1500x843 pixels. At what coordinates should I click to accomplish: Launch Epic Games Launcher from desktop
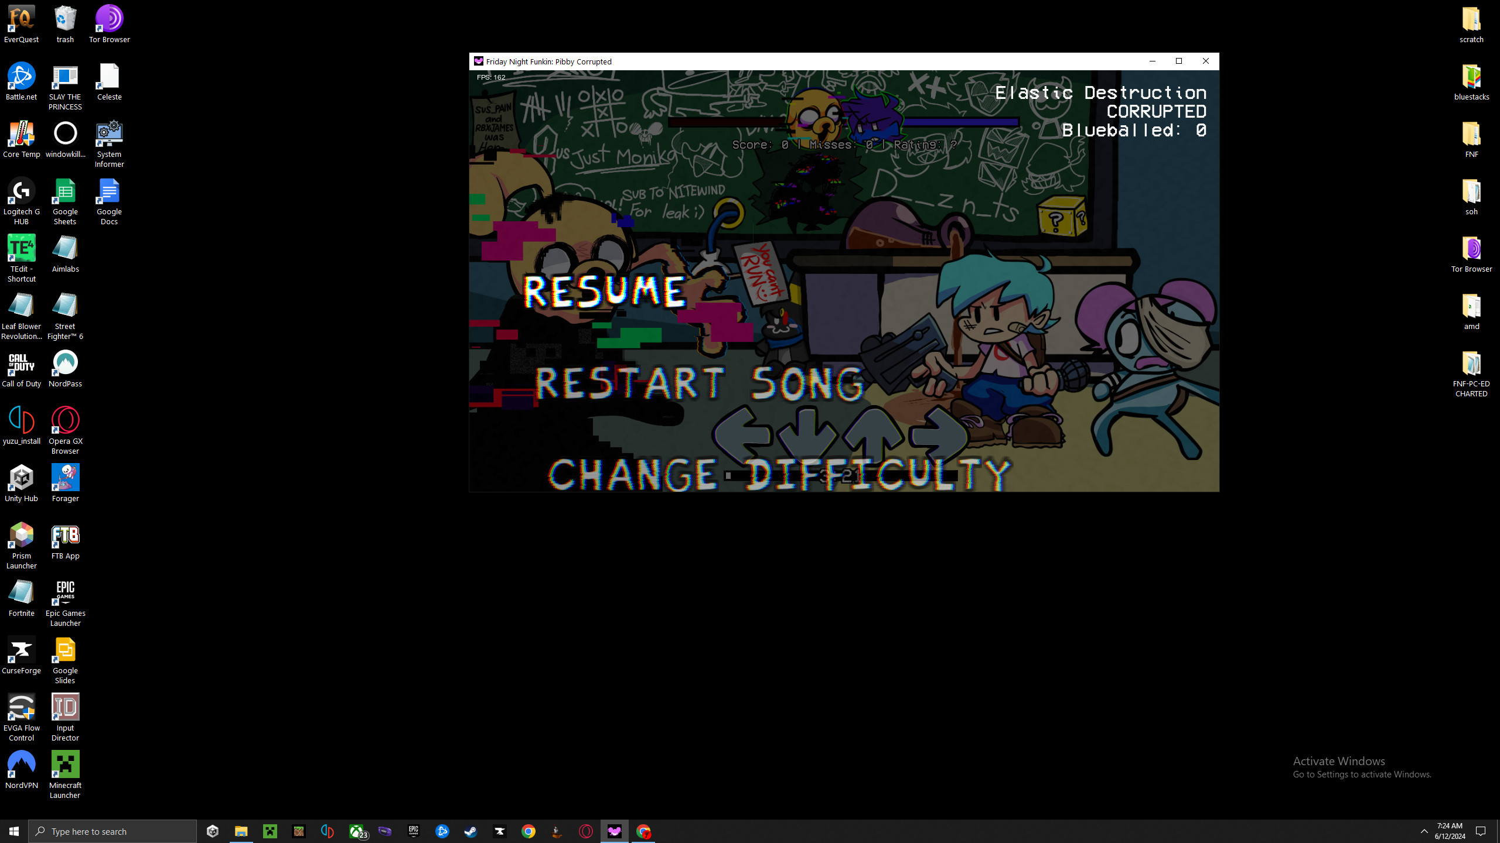(x=65, y=603)
